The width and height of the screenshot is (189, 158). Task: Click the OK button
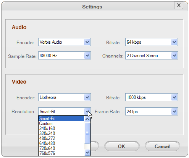[122, 146]
